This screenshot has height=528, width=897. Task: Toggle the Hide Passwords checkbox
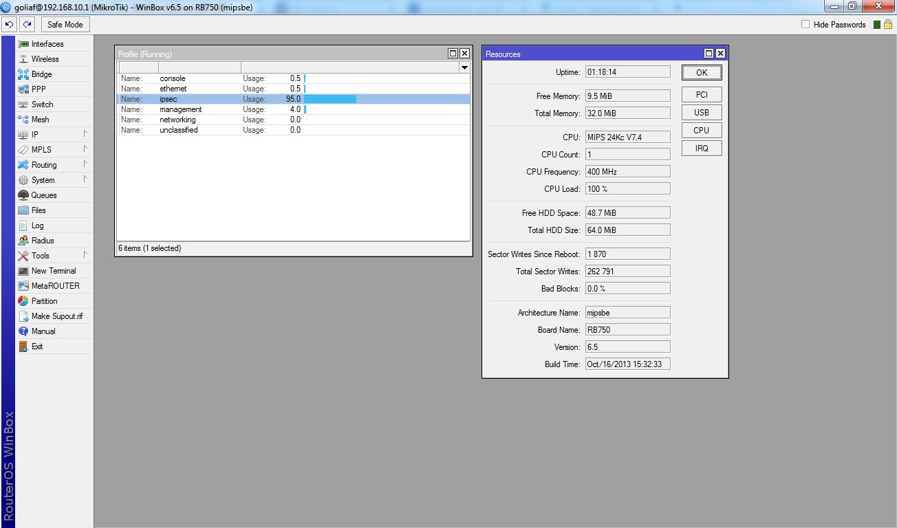pyautogui.click(x=806, y=25)
